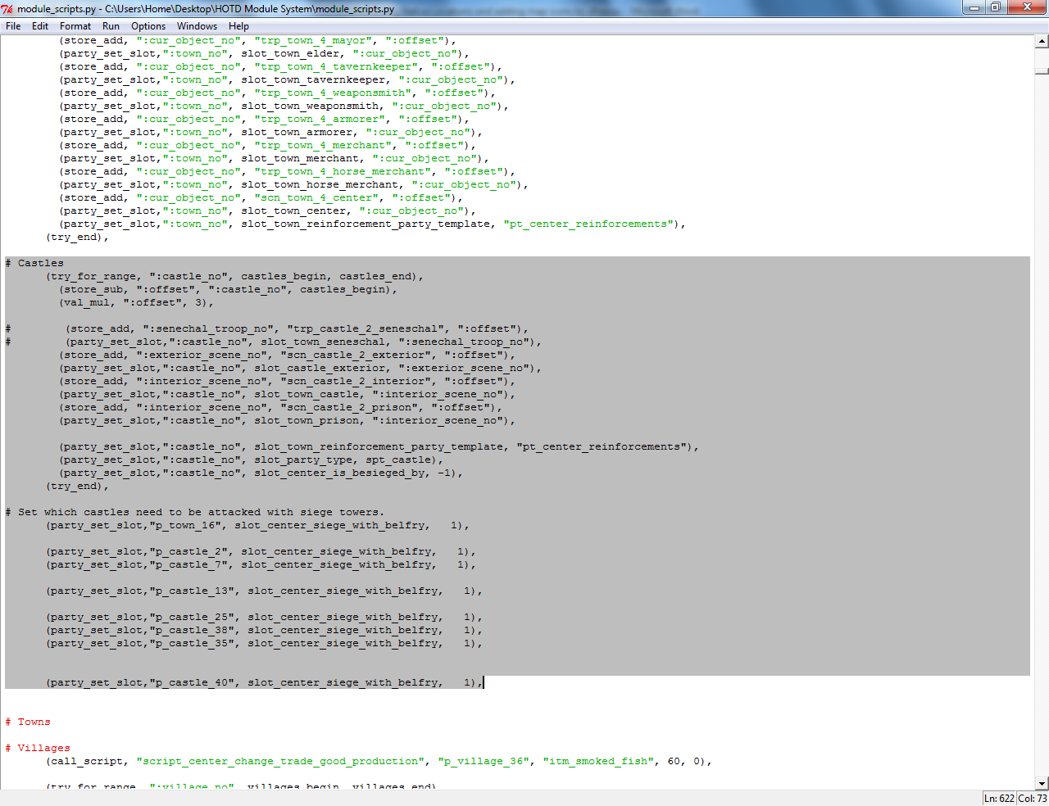Viewport: 1049px width, 806px height.
Task: Open the Windows menu
Action: tap(198, 26)
